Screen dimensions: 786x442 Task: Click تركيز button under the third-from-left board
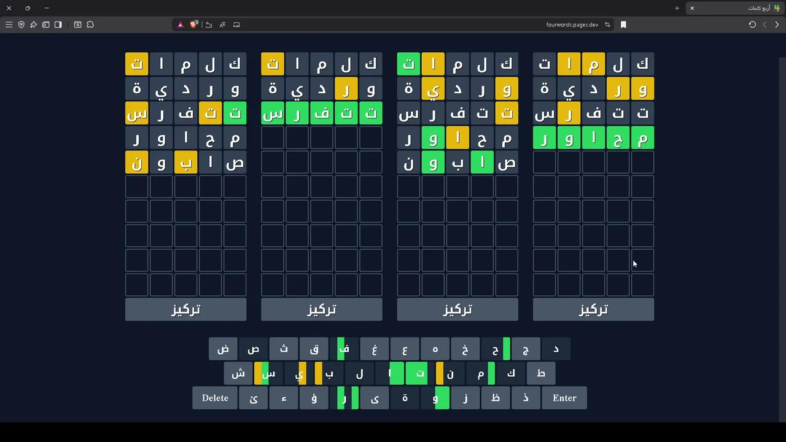(x=457, y=309)
